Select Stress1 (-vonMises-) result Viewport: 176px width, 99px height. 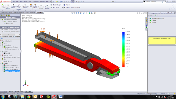10,65
